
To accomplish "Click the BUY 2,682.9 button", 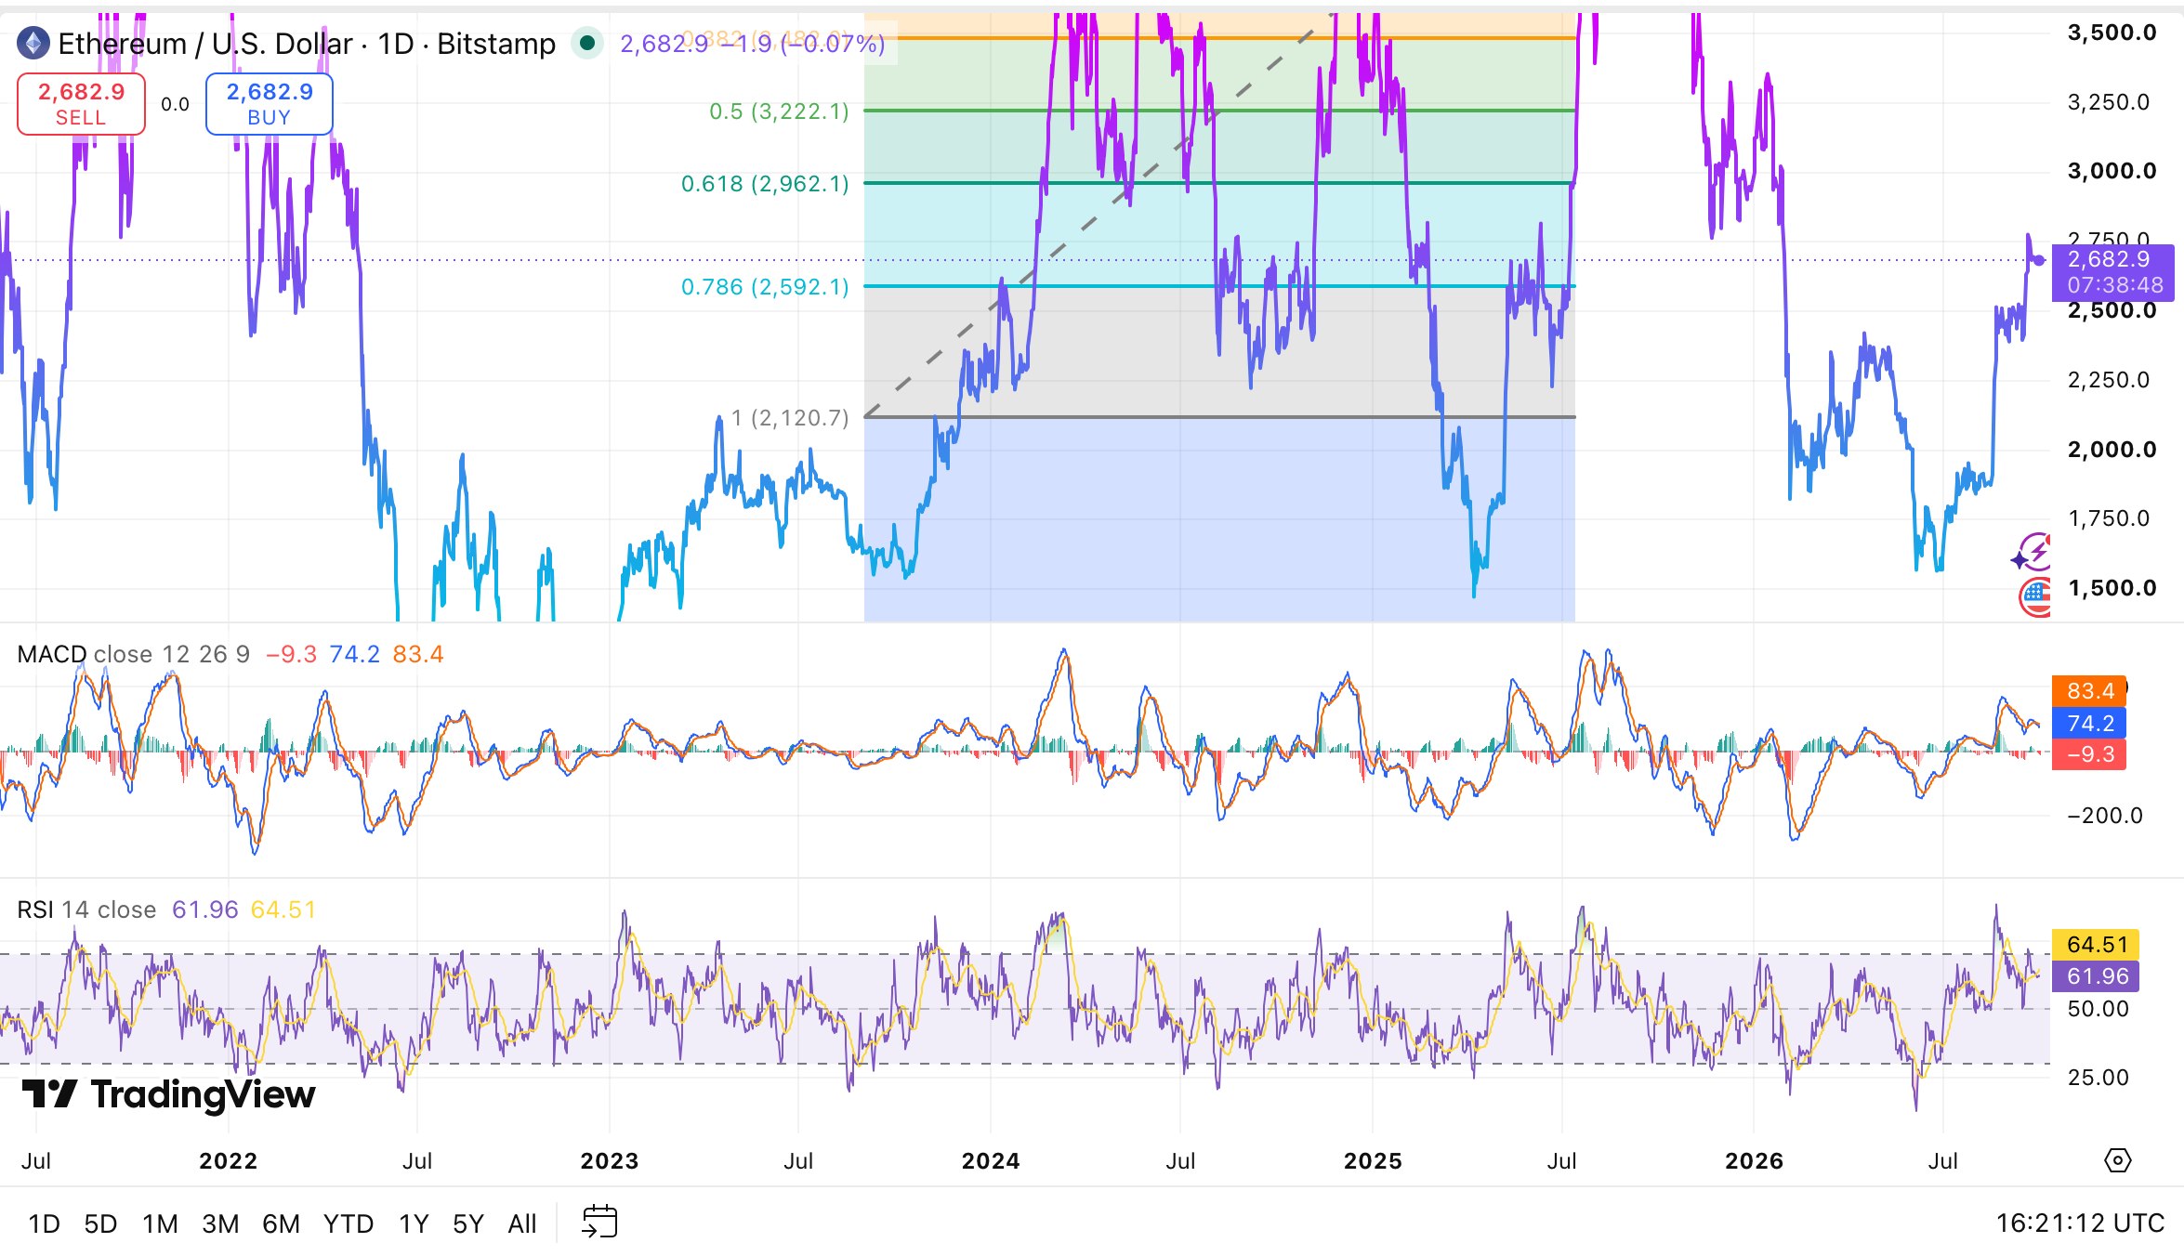I will click(270, 104).
